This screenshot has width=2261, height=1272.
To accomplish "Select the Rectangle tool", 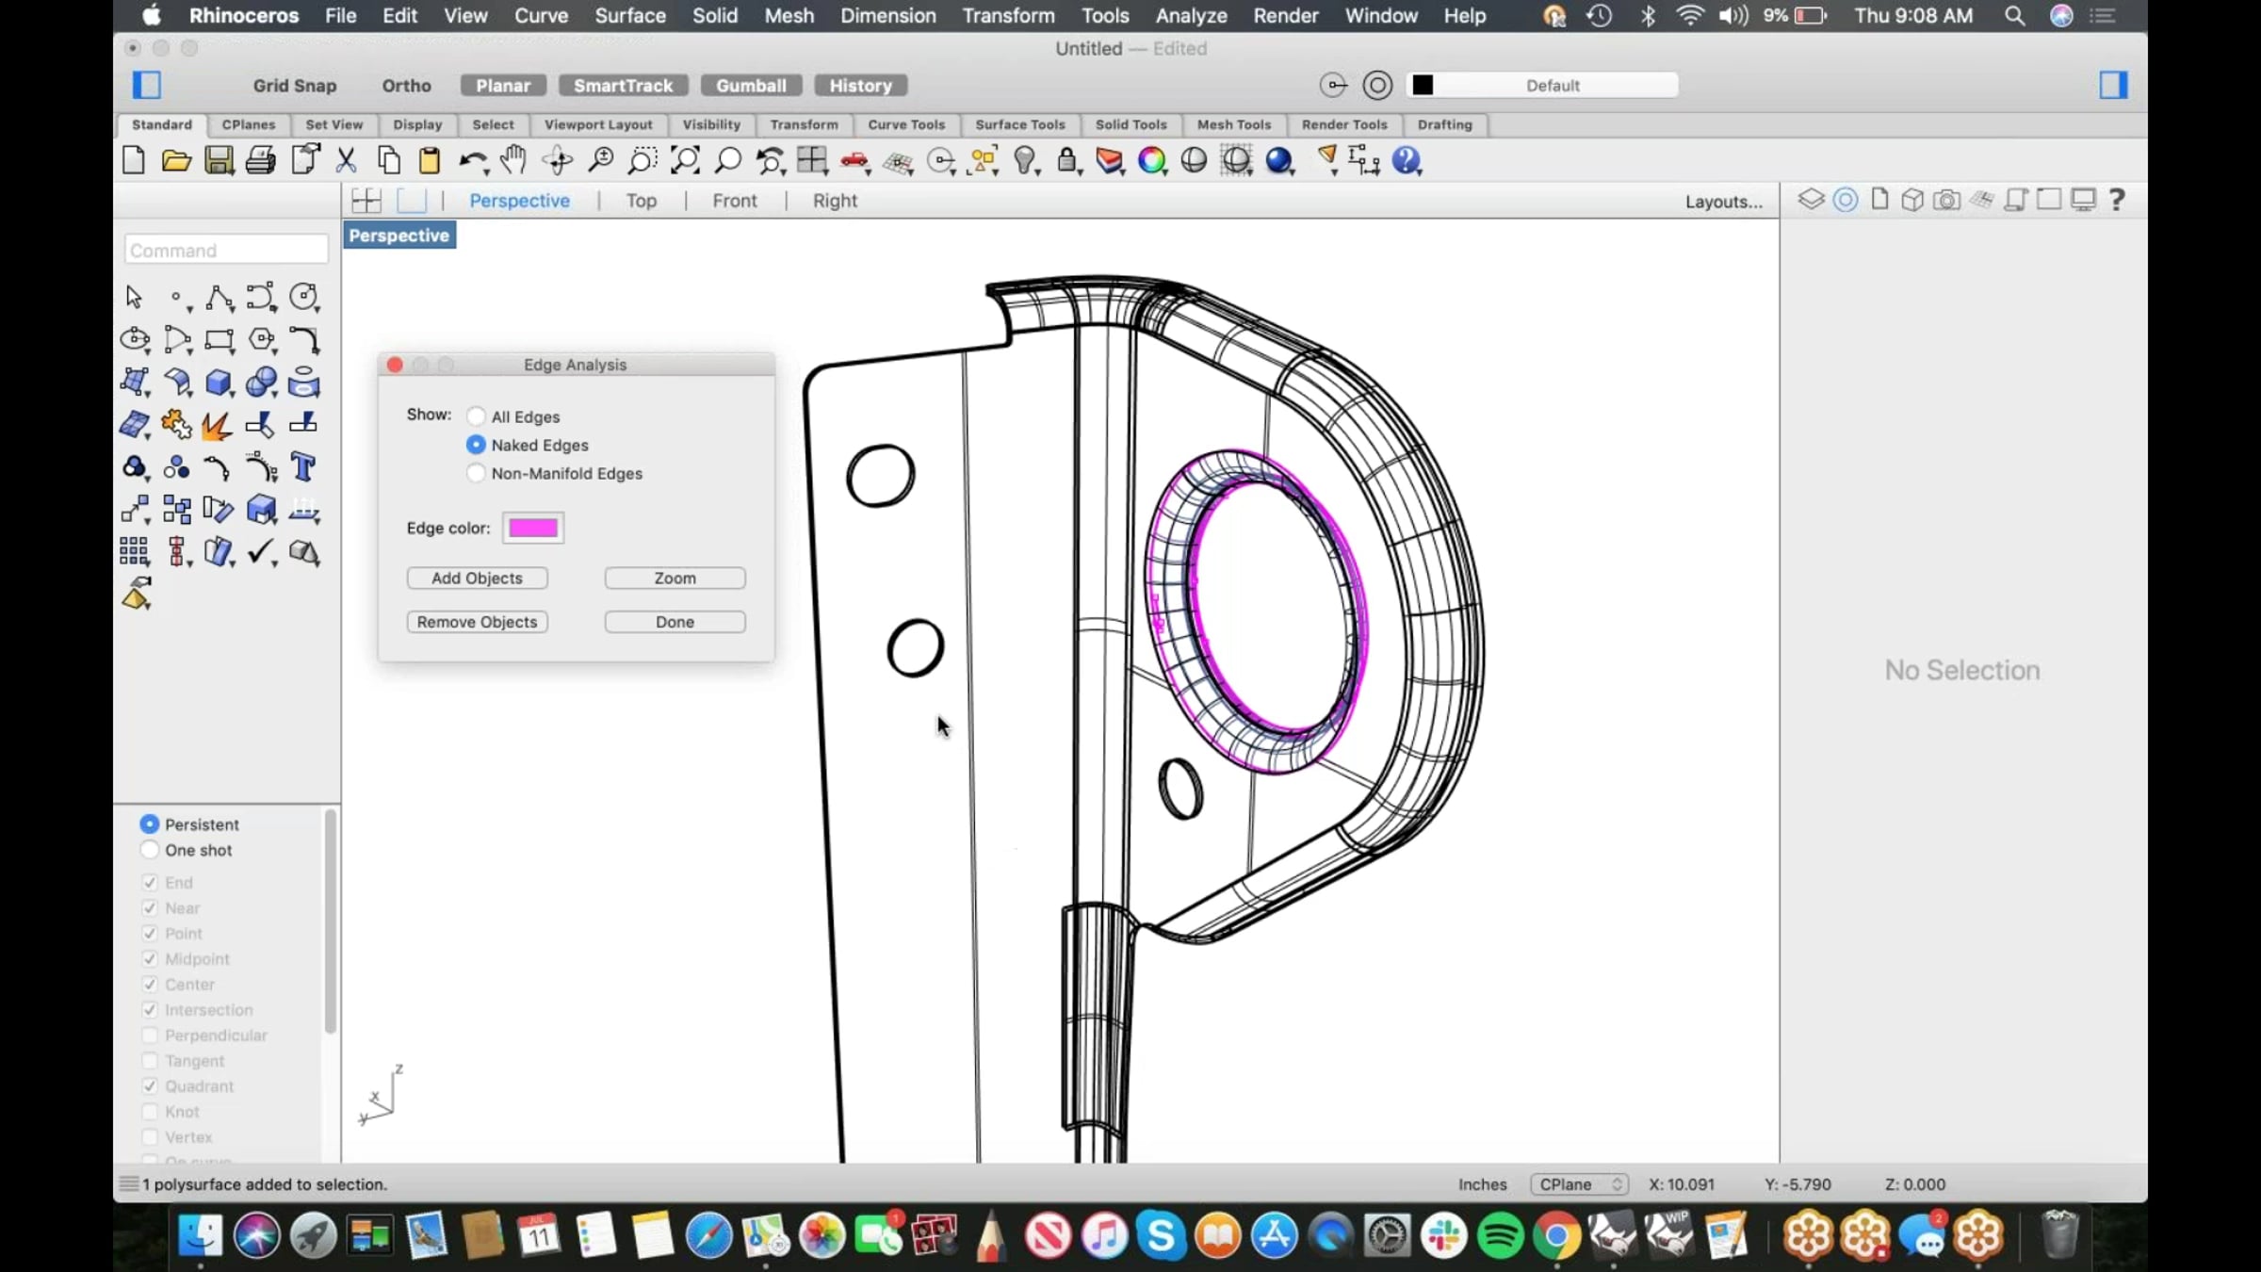I will point(219,340).
